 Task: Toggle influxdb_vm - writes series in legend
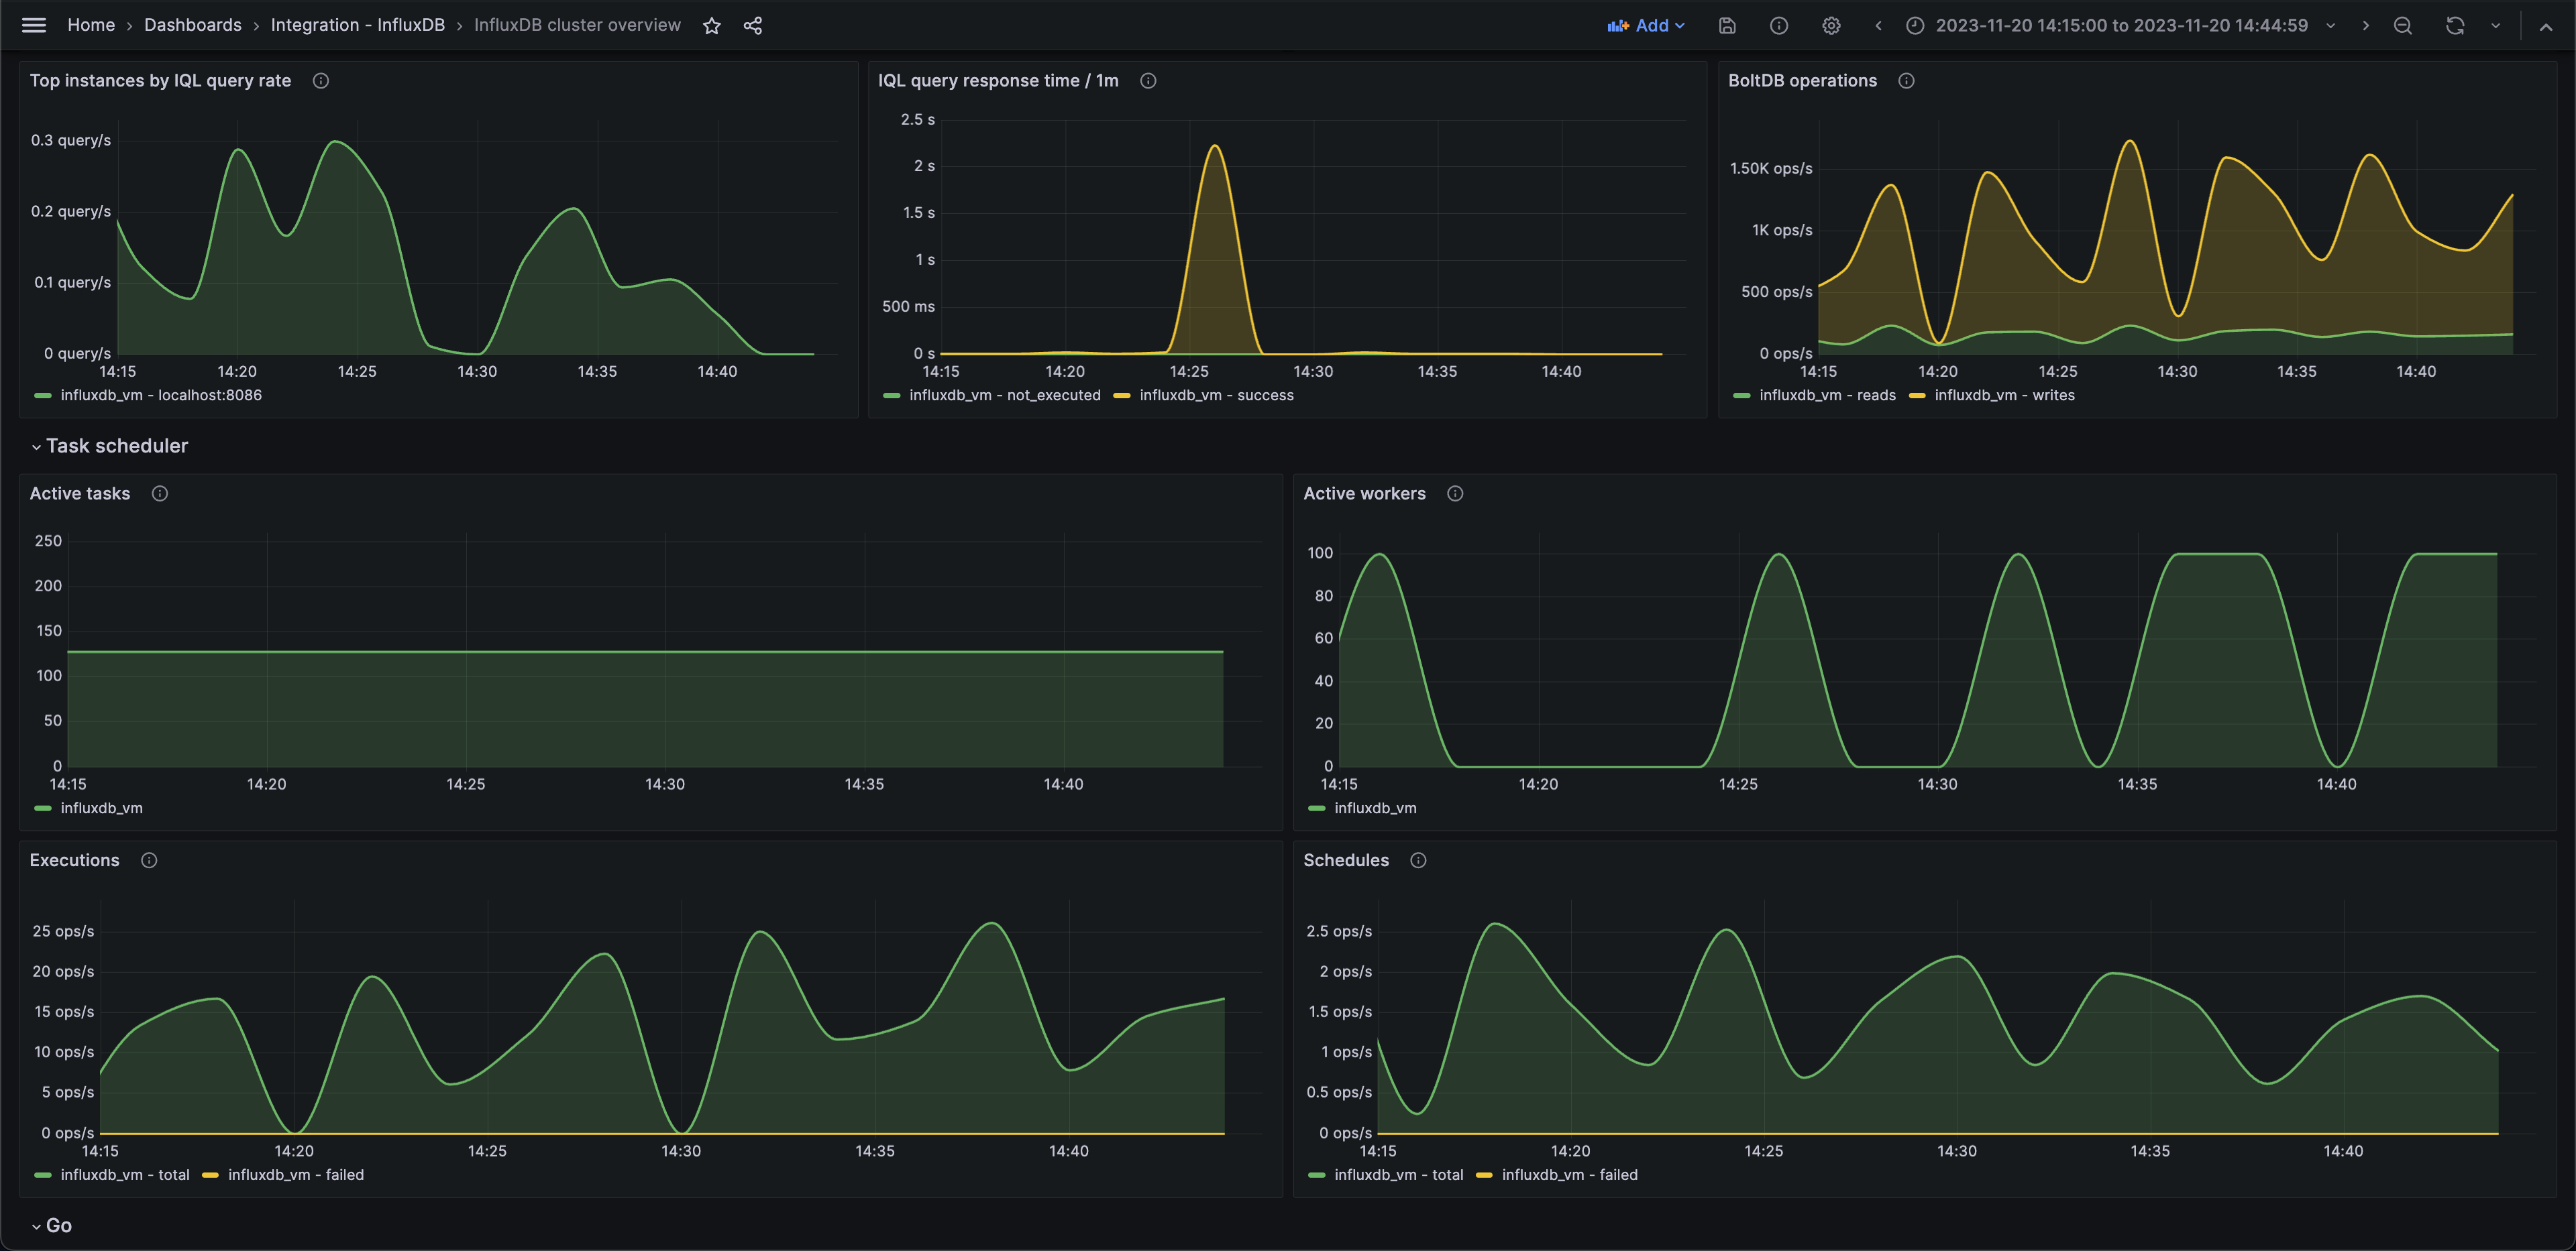coord(2004,396)
